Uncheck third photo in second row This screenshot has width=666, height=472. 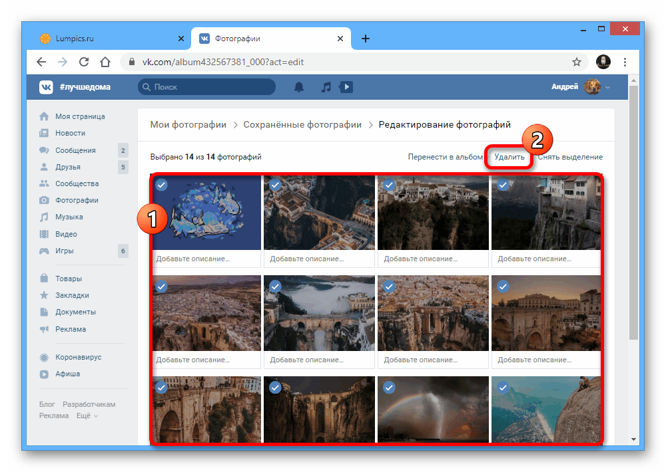coord(389,287)
